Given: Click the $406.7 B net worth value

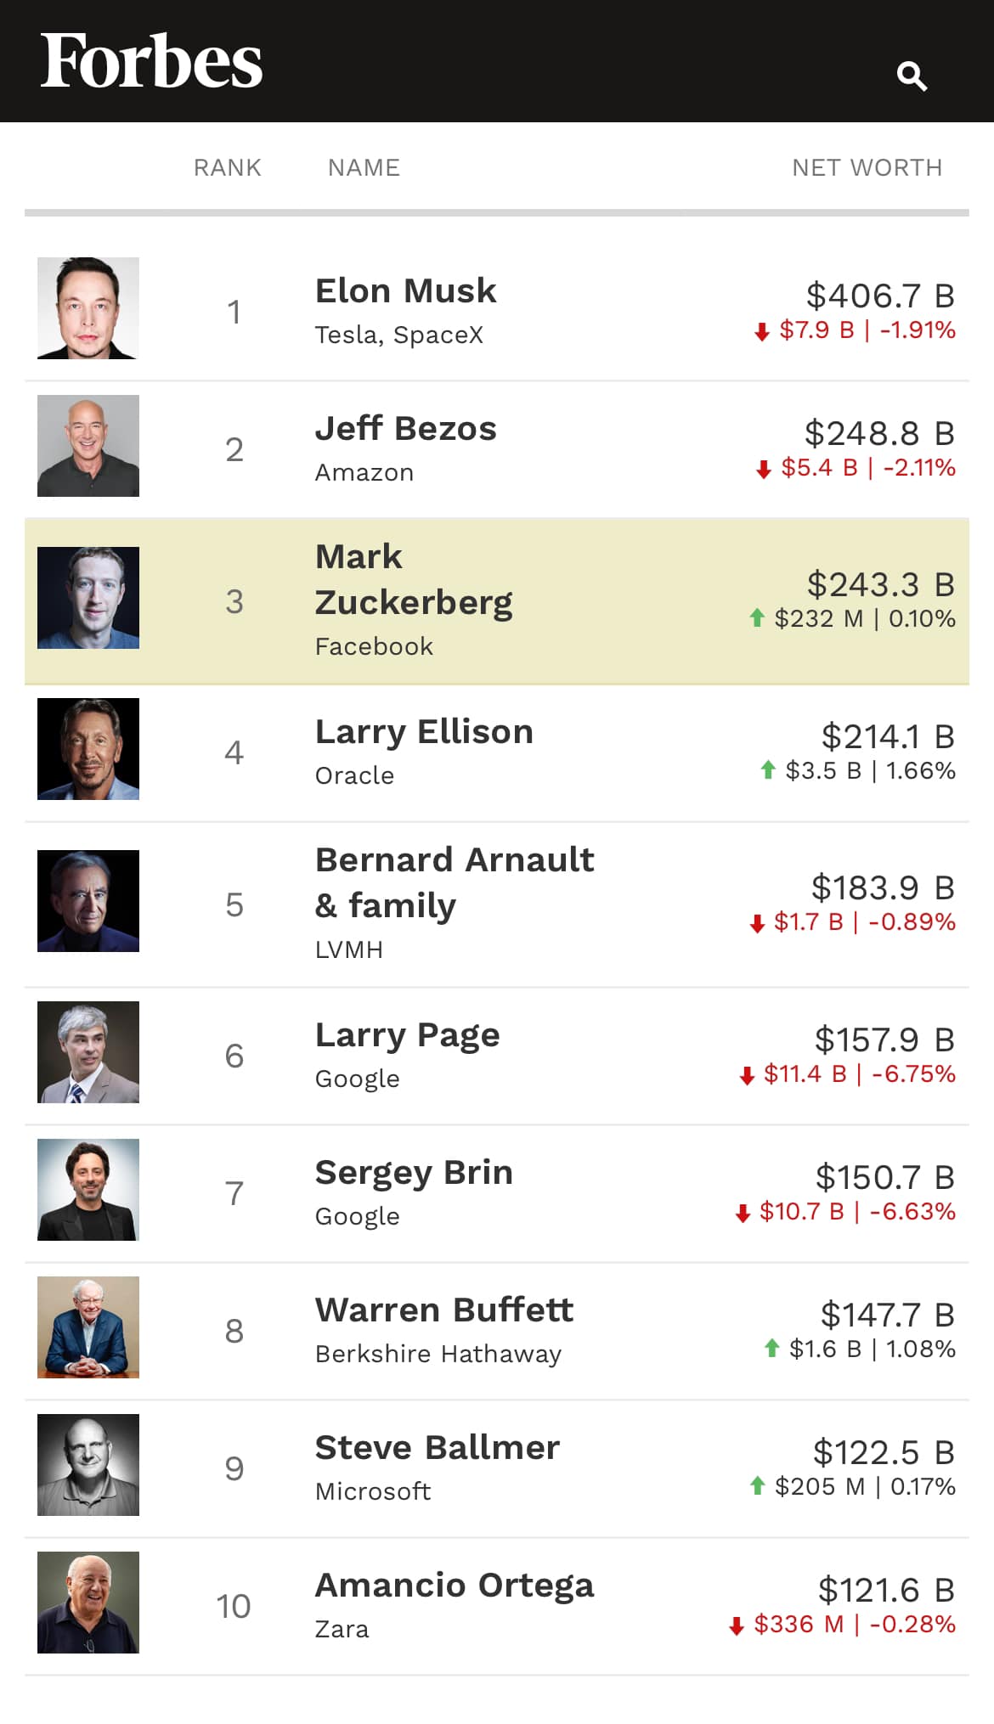Looking at the screenshot, I should 880,296.
